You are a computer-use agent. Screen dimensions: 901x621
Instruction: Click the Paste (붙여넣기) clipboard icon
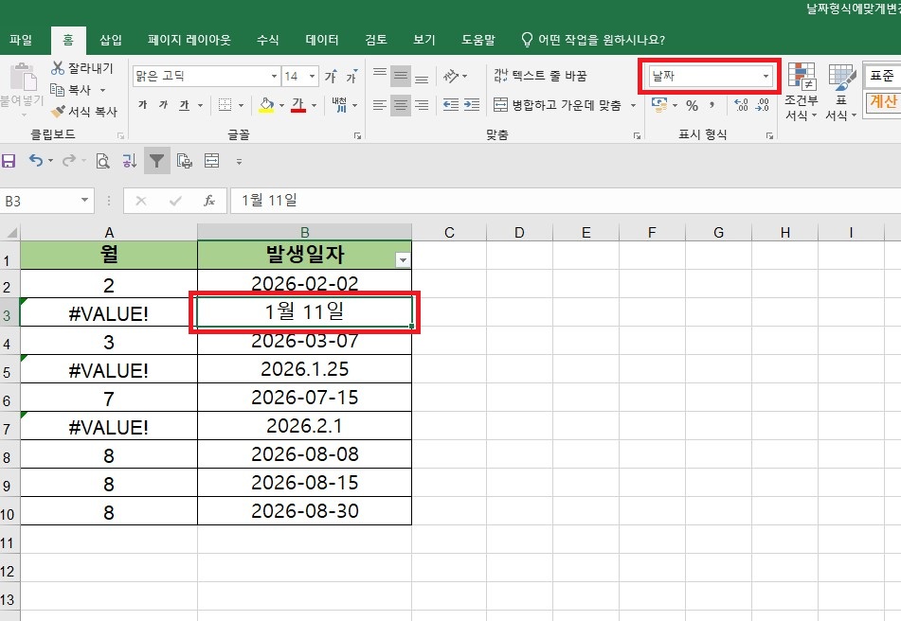point(23,78)
